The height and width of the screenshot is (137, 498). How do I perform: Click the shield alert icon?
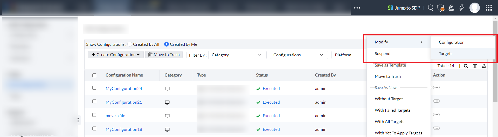tap(441, 8)
